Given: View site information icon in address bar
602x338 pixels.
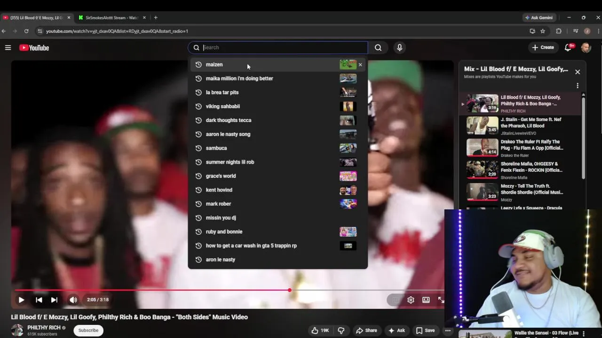Looking at the screenshot, I should tap(40, 31).
